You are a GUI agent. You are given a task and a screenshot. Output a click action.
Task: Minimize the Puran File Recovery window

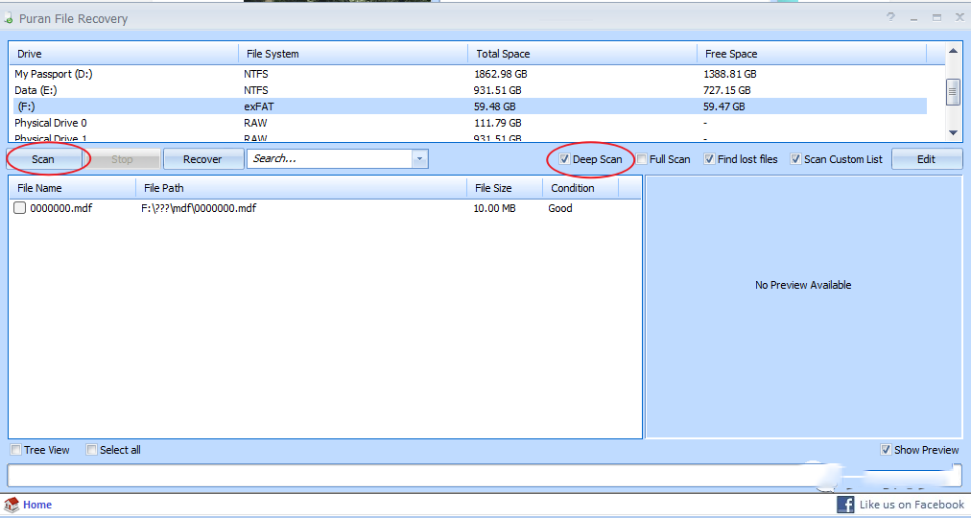[x=914, y=18]
